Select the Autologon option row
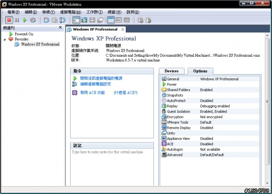The height and width of the screenshot is (194, 272). click(210, 150)
